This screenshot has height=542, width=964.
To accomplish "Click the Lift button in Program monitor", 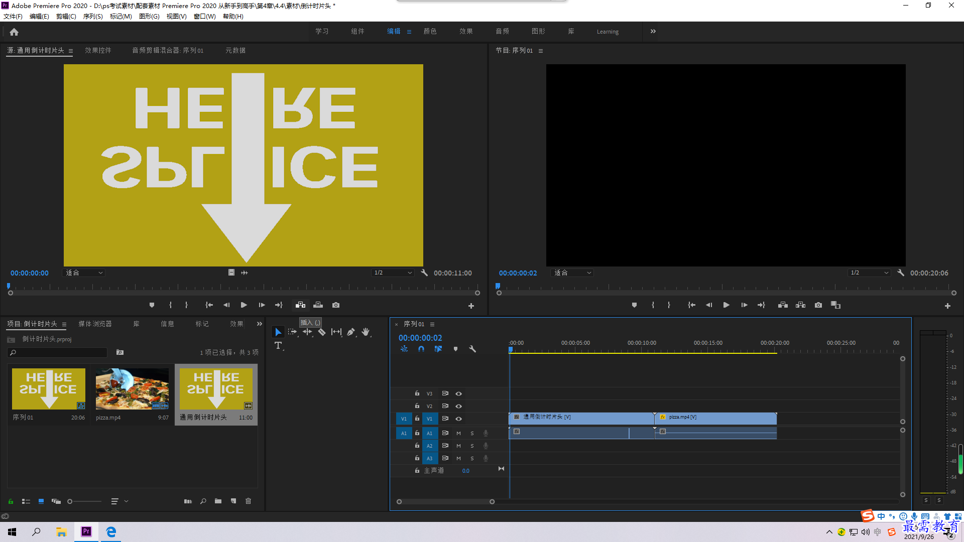I will [x=783, y=305].
